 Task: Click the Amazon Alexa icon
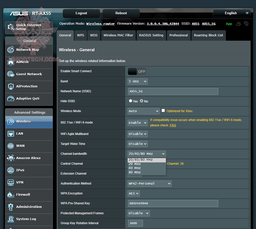[11, 158]
